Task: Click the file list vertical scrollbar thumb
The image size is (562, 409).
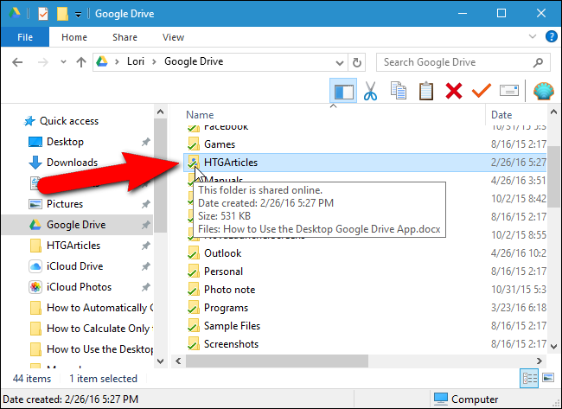Action: pos(553,176)
